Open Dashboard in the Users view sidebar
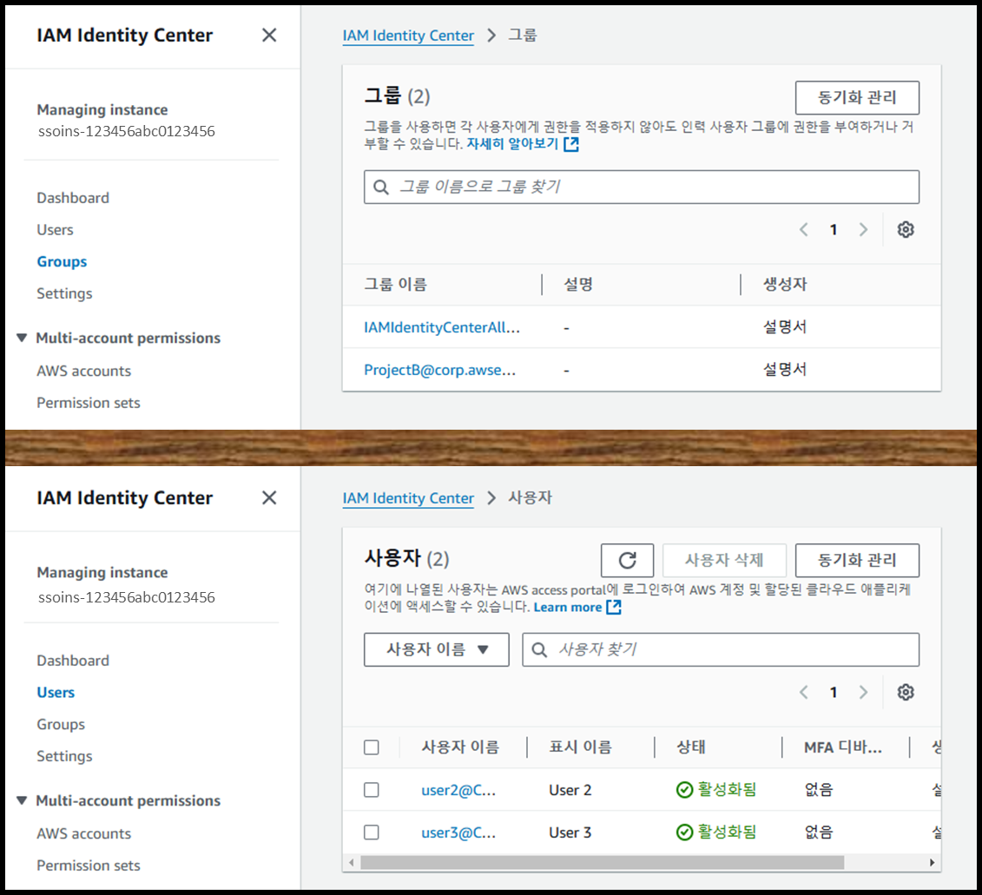The height and width of the screenshot is (895, 982). (73, 661)
